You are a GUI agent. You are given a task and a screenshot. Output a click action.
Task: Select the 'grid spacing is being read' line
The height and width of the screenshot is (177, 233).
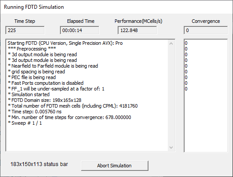click(x=37, y=72)
